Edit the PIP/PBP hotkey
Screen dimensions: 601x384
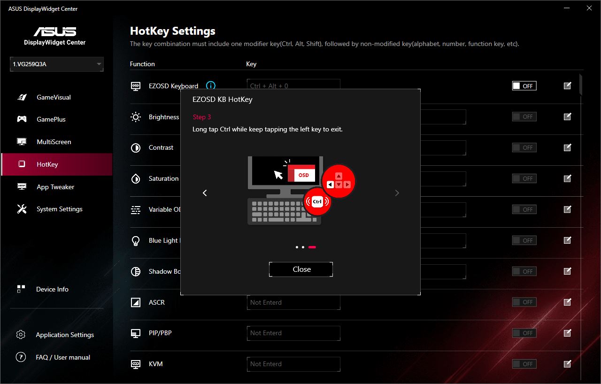(x=567, y=333)
